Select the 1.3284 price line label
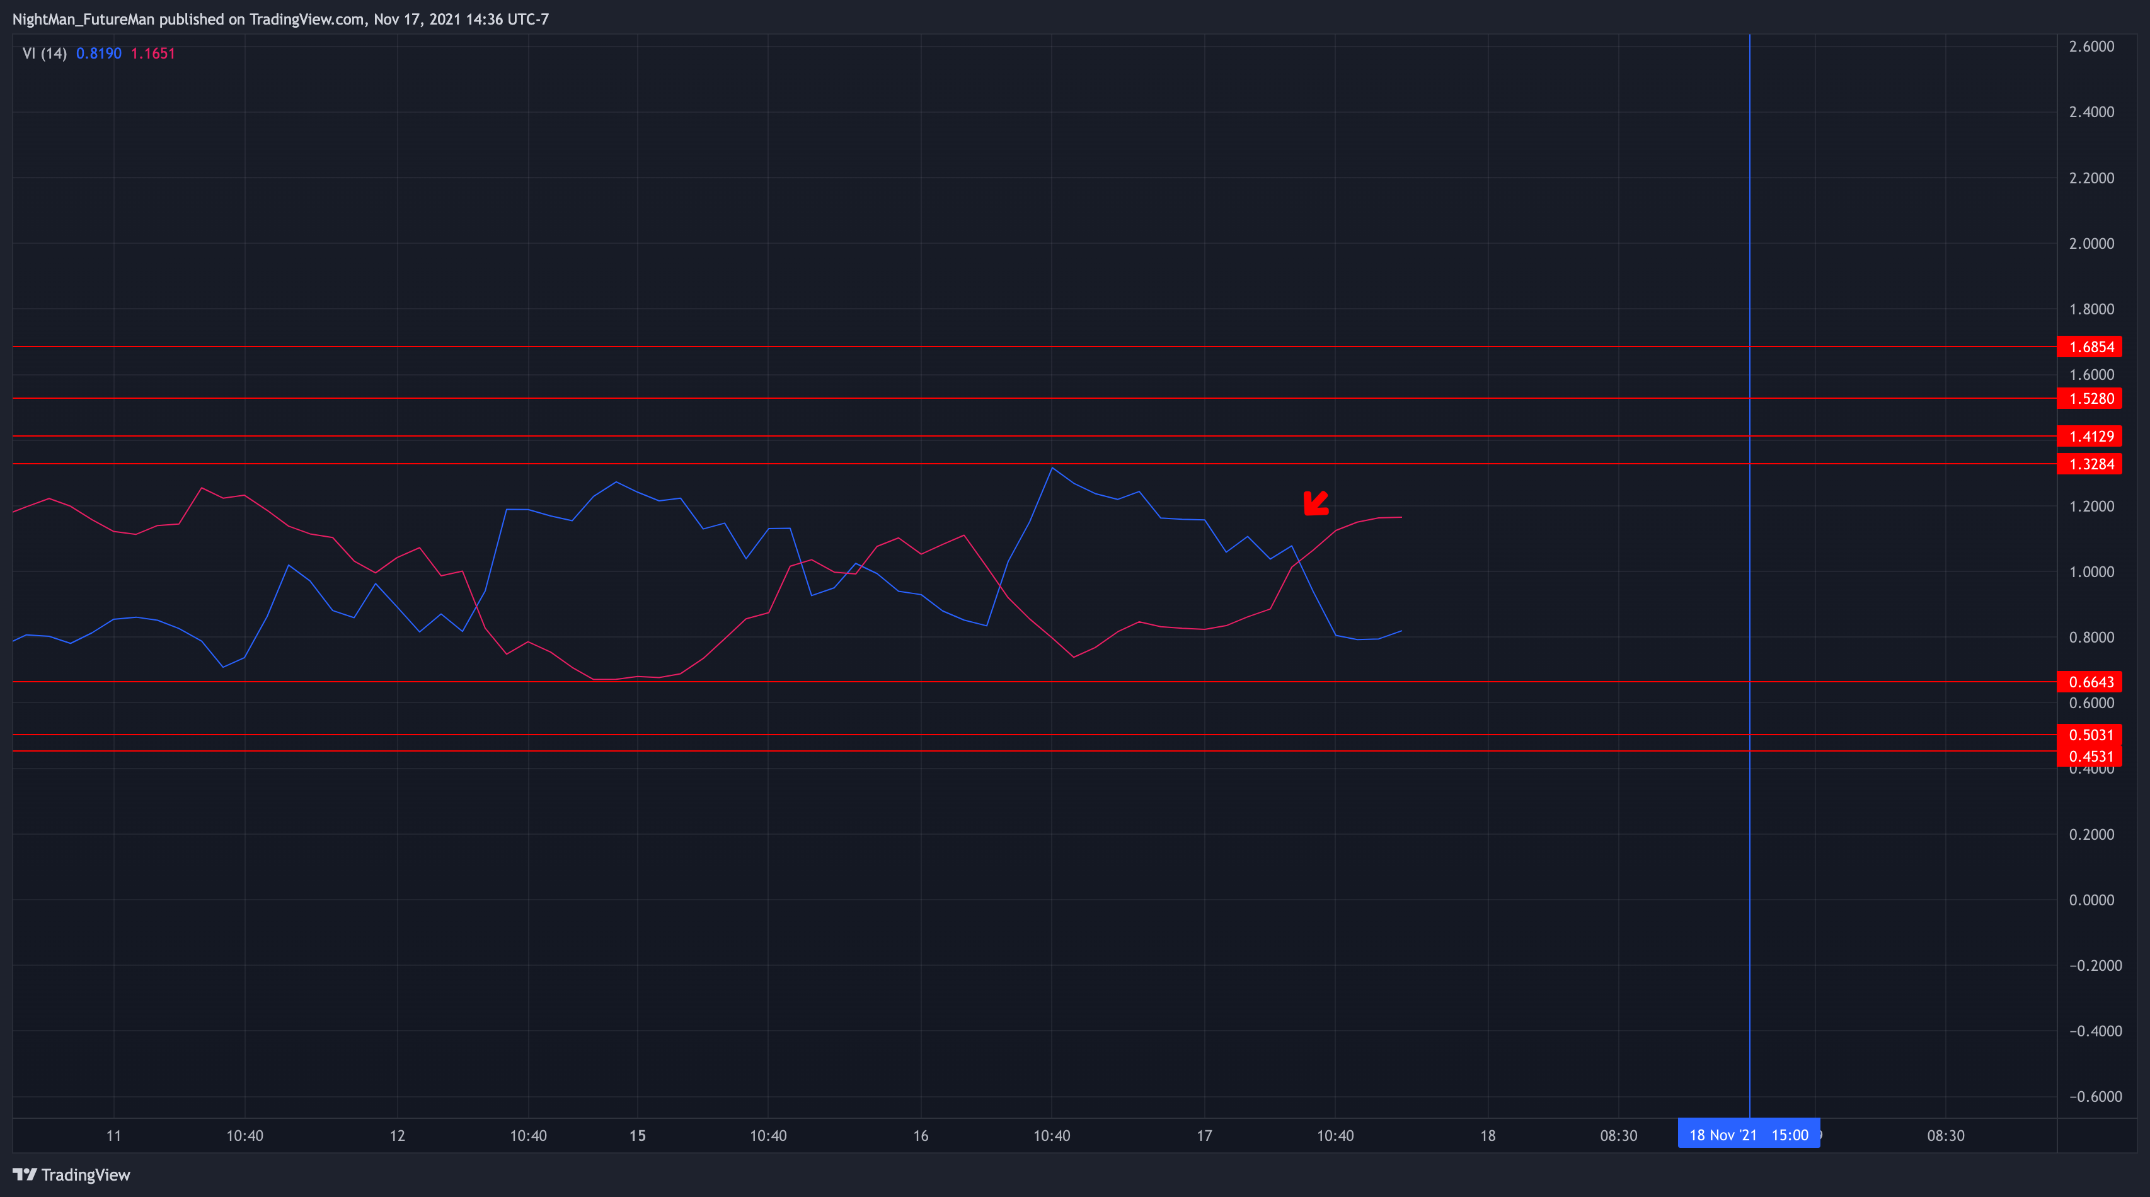Viewport: 2150px width, 1197px height. click(x=2090, y=464)
